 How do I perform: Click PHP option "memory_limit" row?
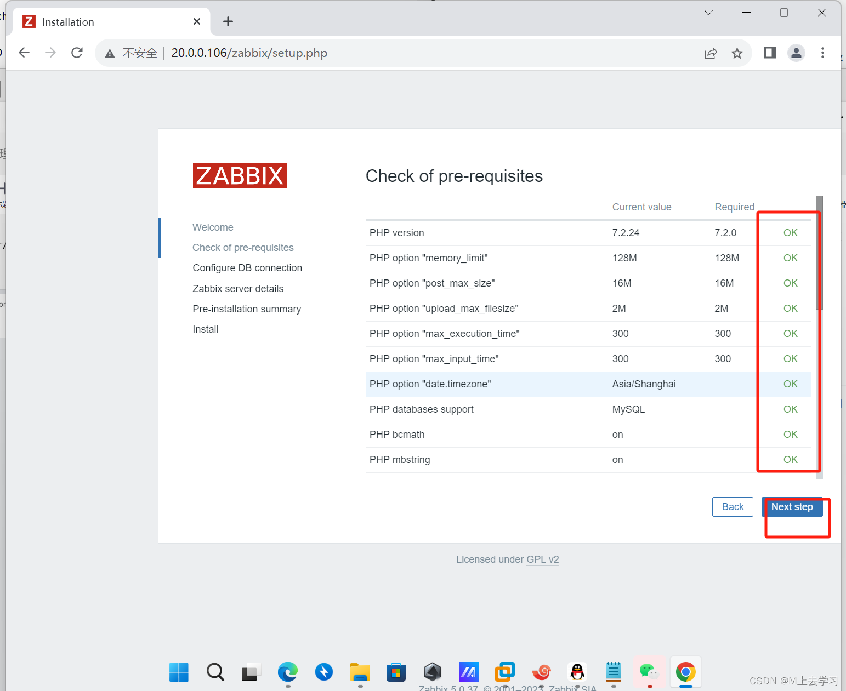tap(588, 258)
